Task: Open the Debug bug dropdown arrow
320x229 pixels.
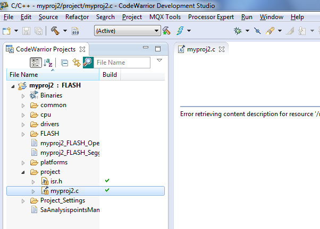Action: [247, 31]
